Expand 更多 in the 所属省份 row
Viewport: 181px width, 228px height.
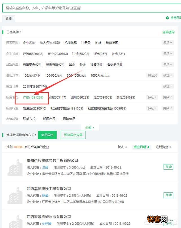click(167, 97)
